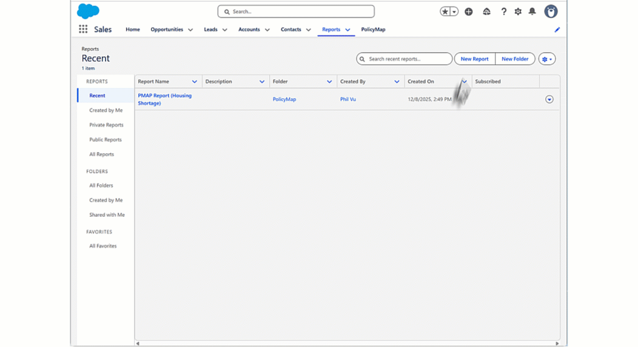Open the Opportunities tab
The height and width of the screenshot is (347, 638).
click(x=167, y=29)
